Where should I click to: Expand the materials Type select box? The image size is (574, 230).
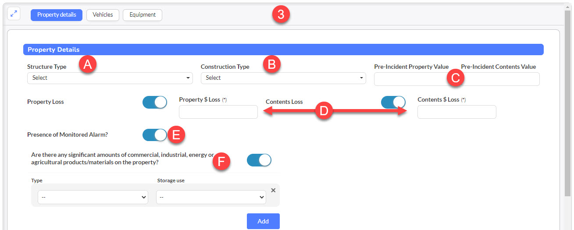click(x=93, y=197)
